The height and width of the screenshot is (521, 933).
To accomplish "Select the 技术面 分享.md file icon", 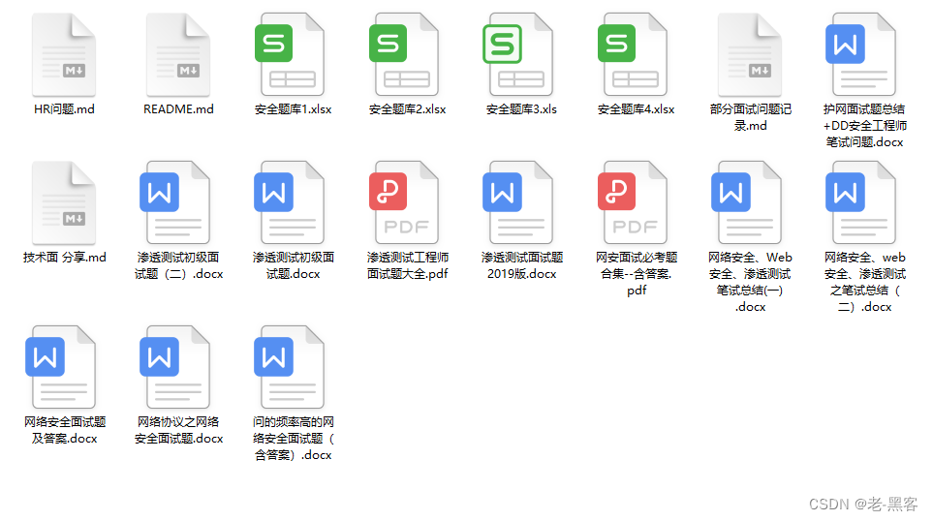I will (64, 202).
